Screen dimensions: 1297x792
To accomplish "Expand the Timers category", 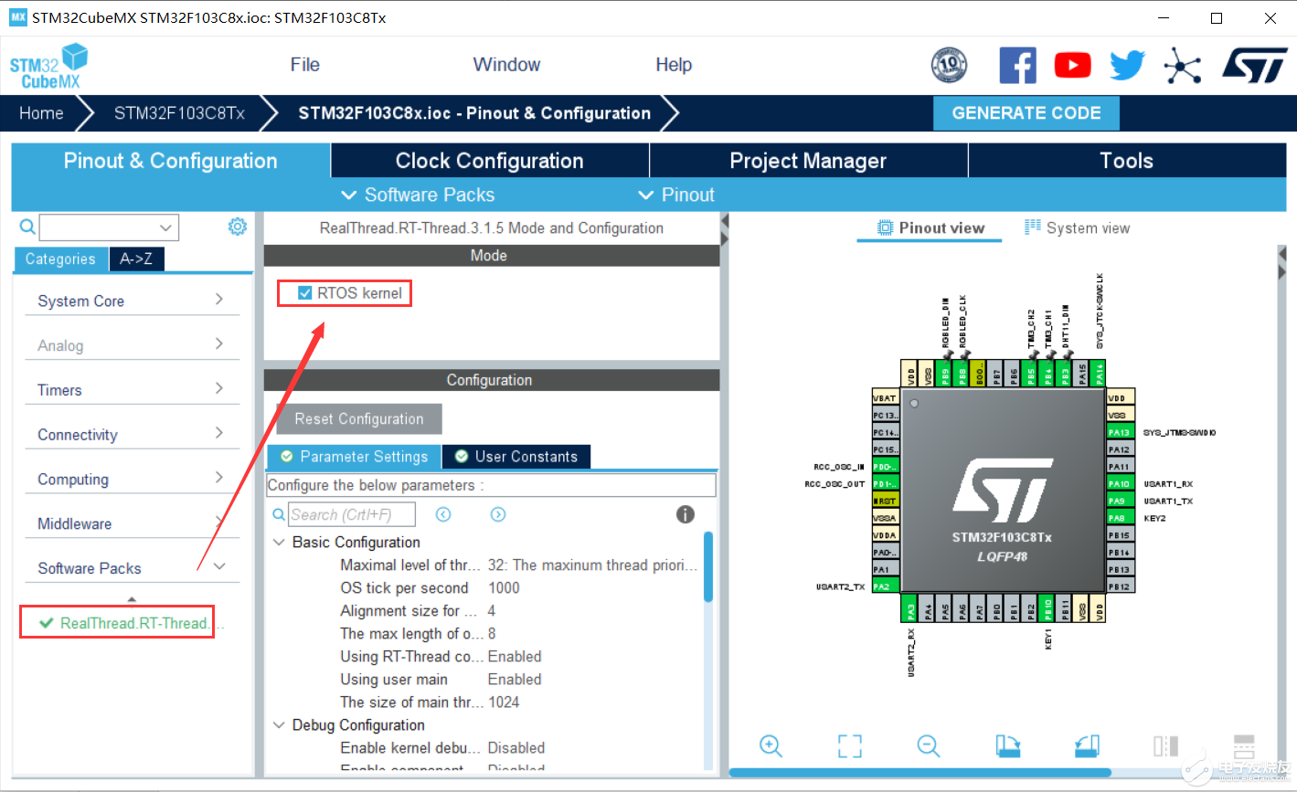I will point(132,390).
